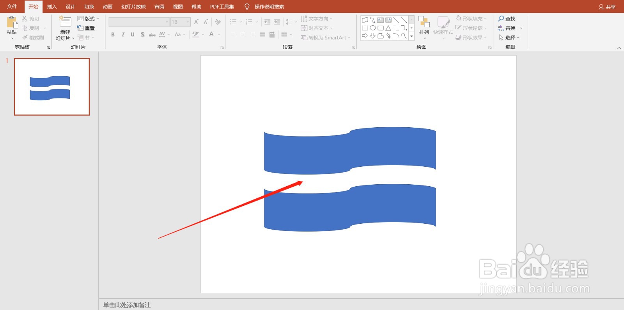Toggle Strikethrough formatting
624x310 pixels.
pos(152,35)
